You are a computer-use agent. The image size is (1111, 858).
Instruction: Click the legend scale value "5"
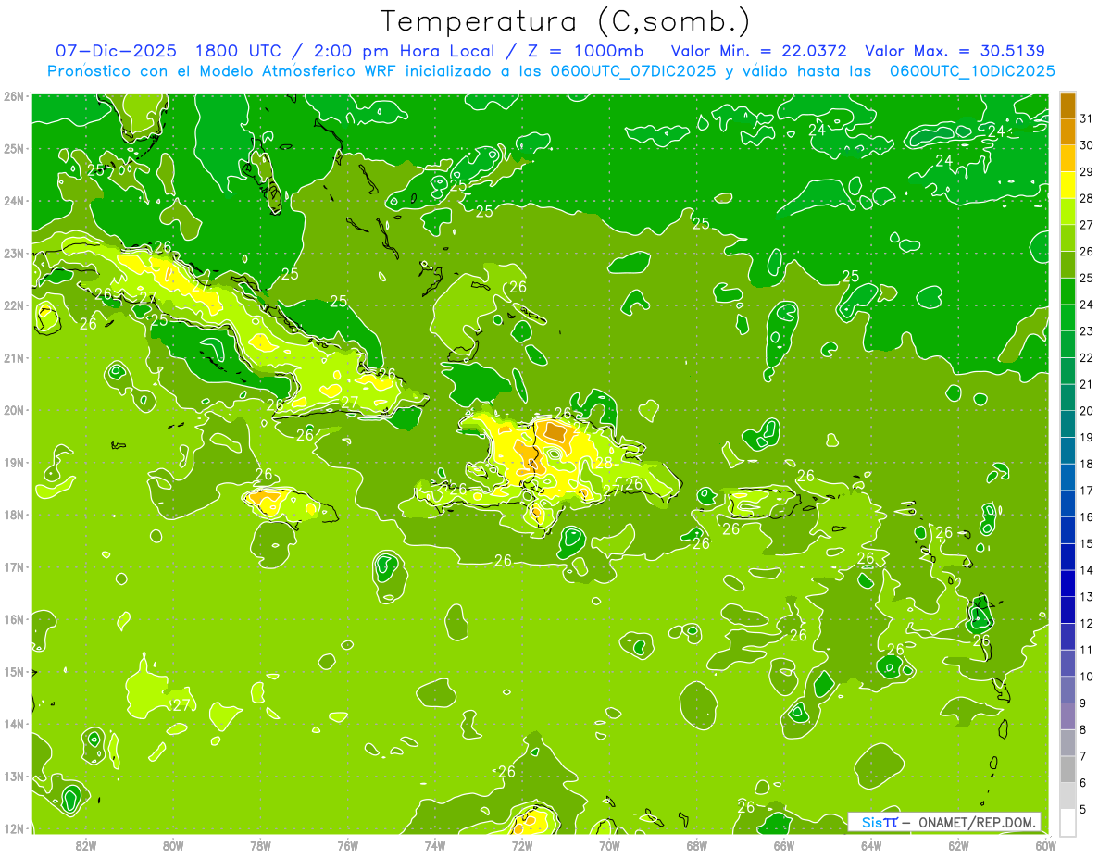pyautogui.click(x=1084, y=809)
